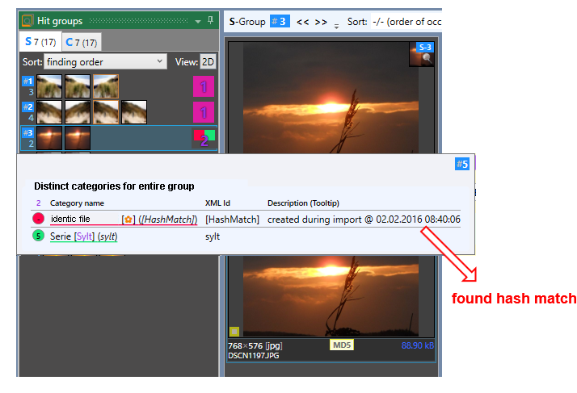Toggle yellow selection marker on lower image

coord(234,331)
